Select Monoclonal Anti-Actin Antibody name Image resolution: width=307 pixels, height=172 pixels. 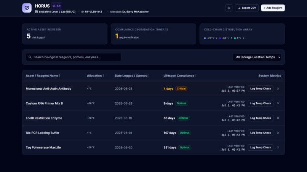coord(48,89)
